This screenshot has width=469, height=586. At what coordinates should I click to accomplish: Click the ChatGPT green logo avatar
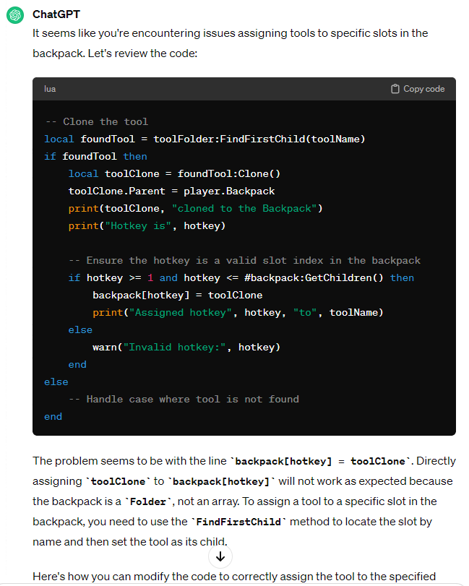[15, 14]
